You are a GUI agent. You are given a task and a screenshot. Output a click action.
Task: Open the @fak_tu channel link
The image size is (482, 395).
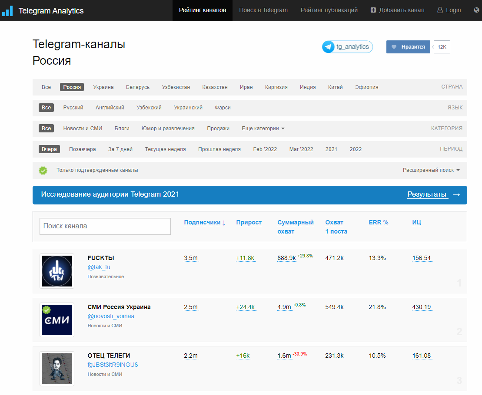click(x=99, y=267)
